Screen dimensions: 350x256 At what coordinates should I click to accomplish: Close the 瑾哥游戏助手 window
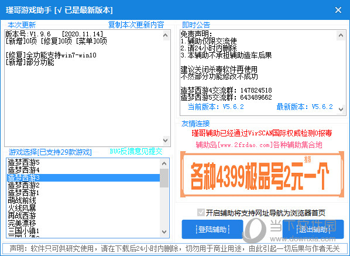tap(338, 10)
